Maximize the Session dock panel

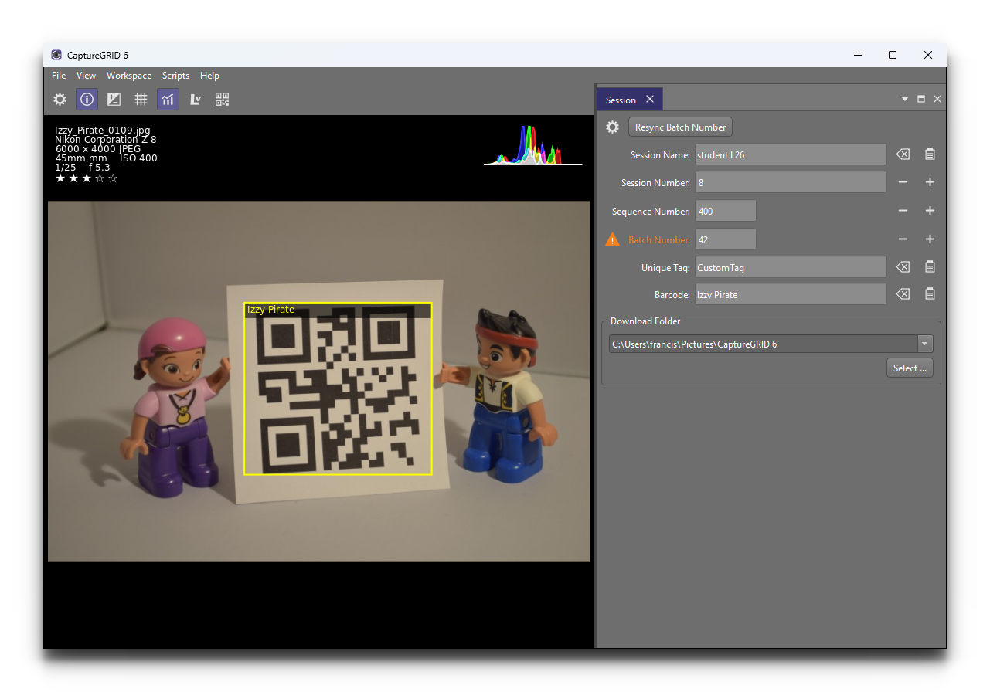pos(921,100)
